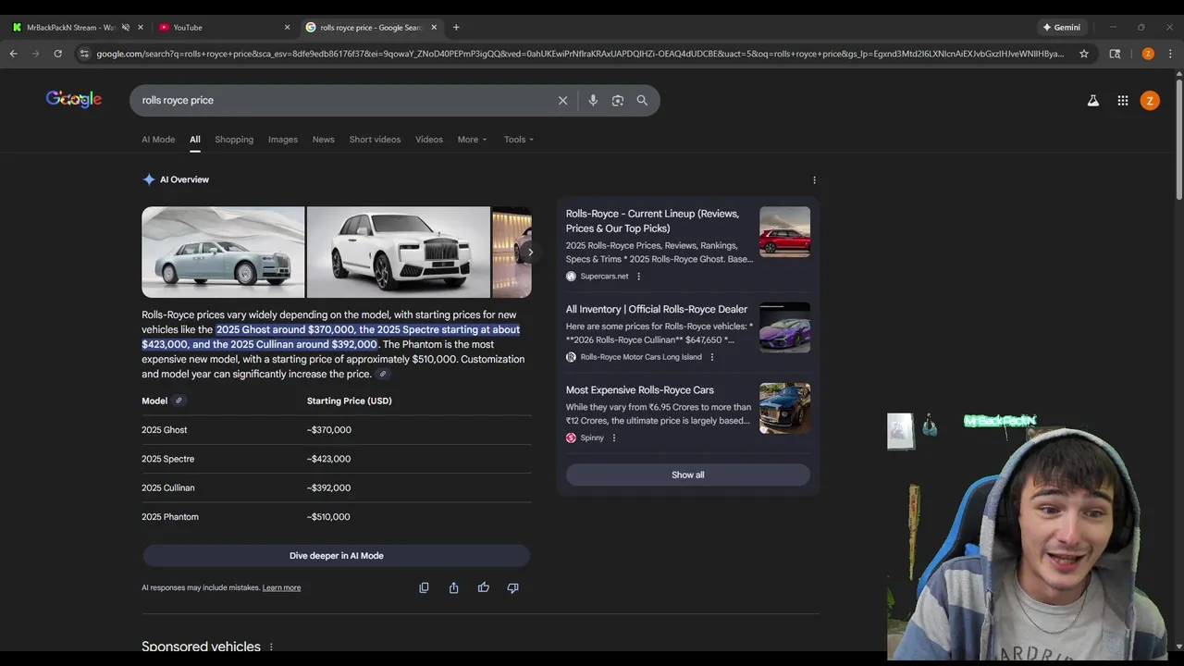Clear the search box text
1184x666 pixels.
tap(562, 100)
